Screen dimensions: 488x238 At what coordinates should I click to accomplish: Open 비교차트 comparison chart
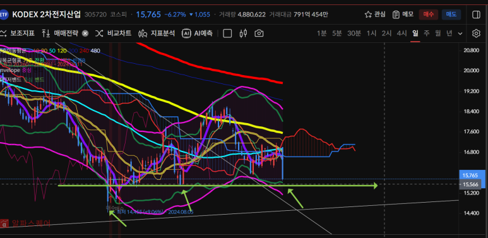[x=113, y=33]
